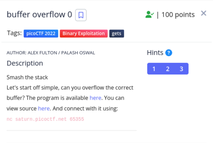Open hint number 3

tap(181, 69)
